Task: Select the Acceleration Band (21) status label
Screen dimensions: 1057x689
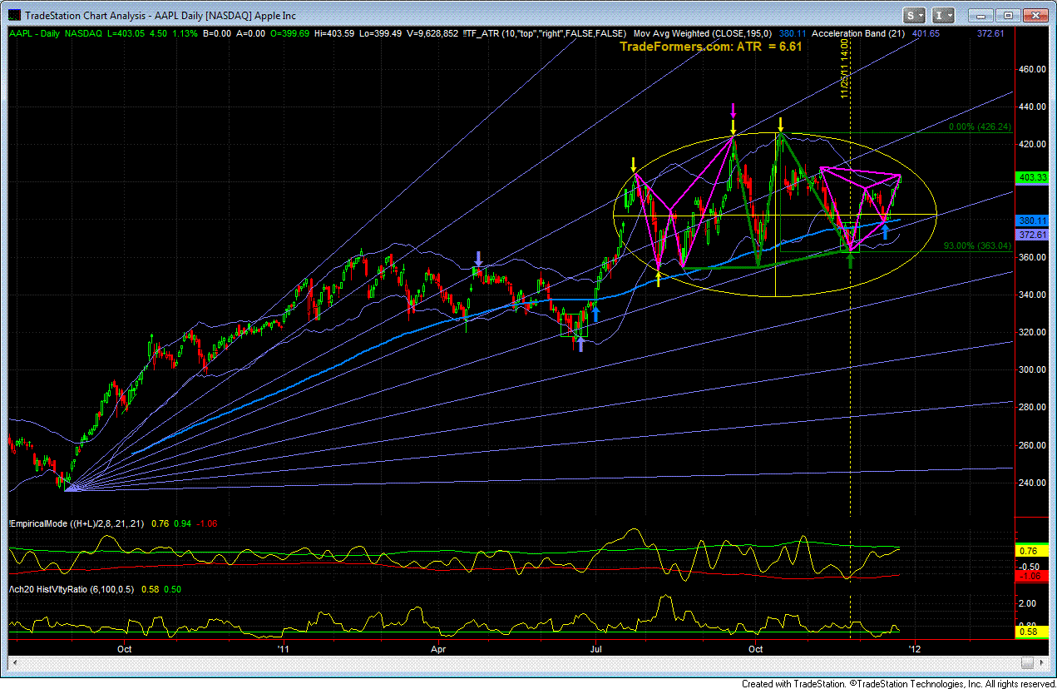Action: 858,33
